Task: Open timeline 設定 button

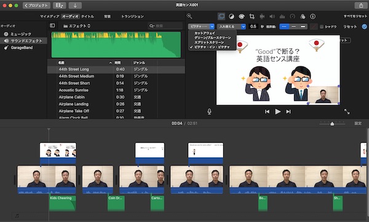Action: pyautogui.click(x=358, y=124)
